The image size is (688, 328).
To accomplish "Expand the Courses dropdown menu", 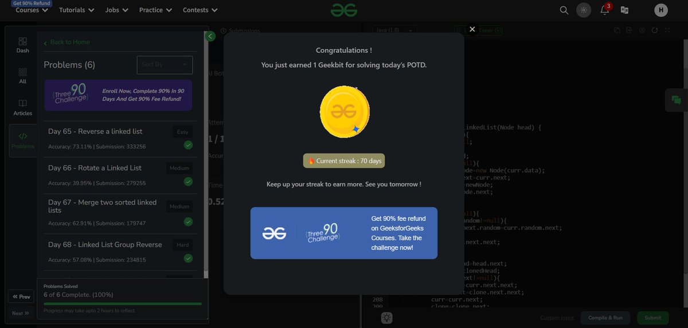I will (x=32, y=10).
